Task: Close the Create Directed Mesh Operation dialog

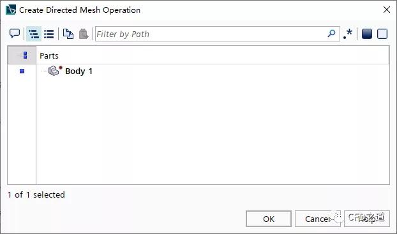Action: pos(387,10)
